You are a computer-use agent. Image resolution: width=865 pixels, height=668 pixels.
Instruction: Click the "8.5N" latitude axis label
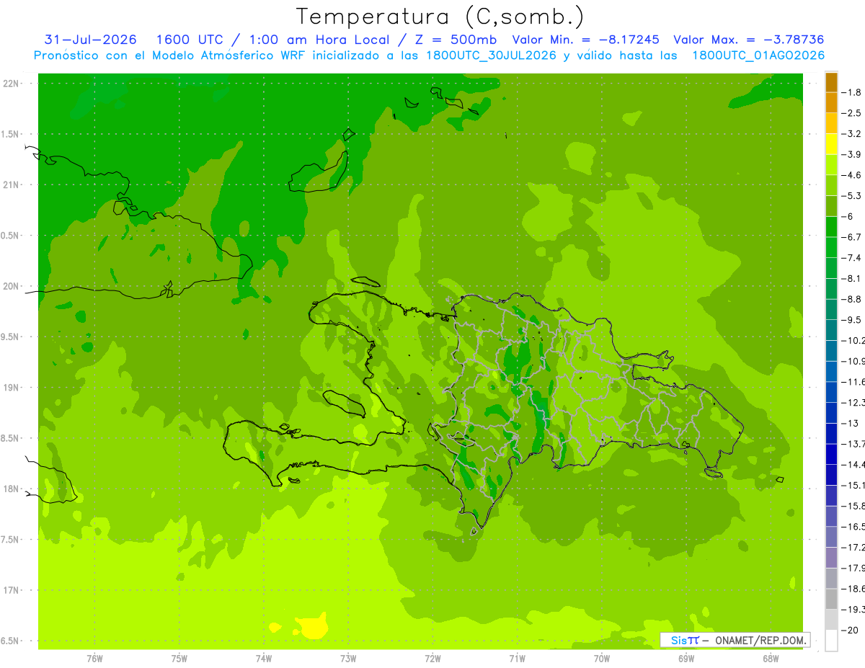pos(10,438)
